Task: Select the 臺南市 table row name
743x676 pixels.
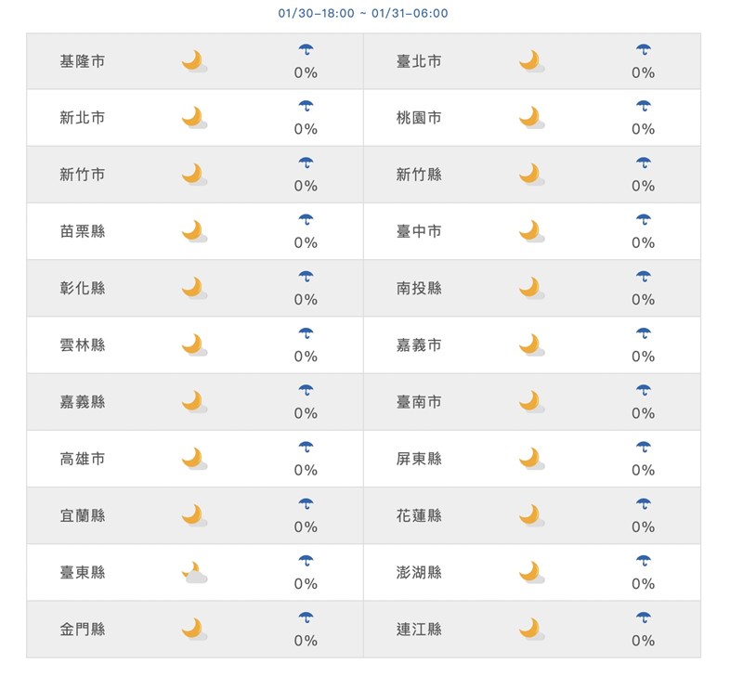Action: click(x=419, y=402)
